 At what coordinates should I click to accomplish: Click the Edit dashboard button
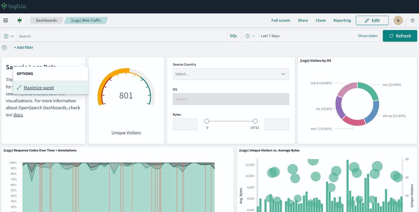372,20
